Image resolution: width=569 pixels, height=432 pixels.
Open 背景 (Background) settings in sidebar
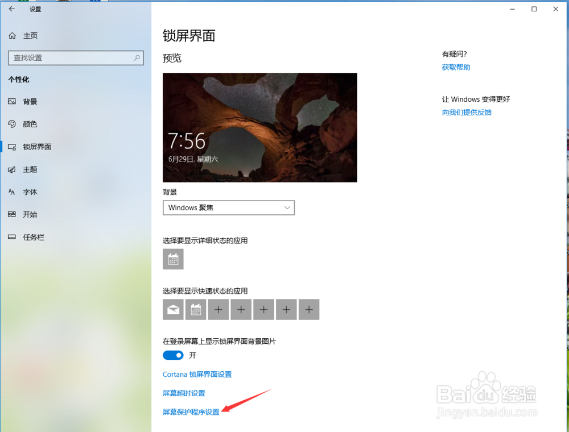pos(29,101)
